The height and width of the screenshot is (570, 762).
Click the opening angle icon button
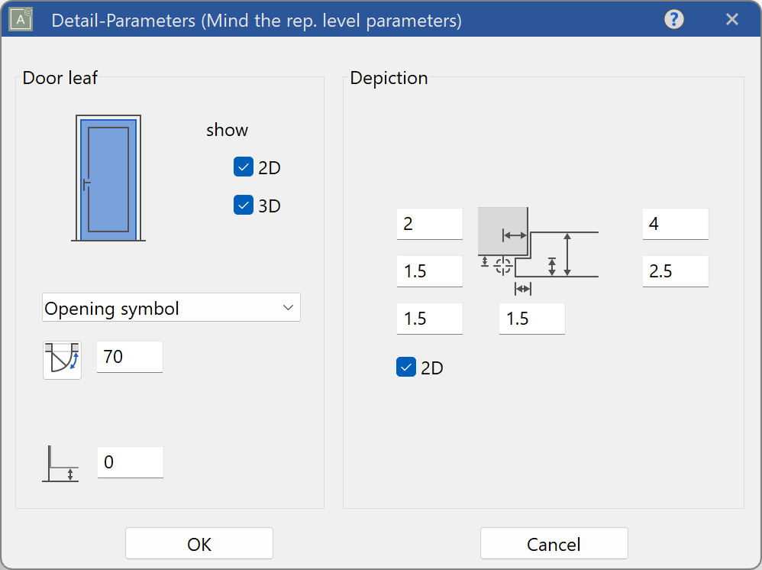62,361
